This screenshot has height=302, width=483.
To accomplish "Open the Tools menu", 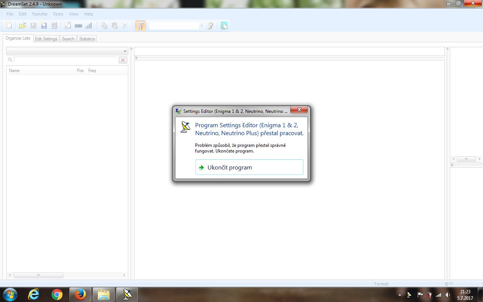I will click(58, 14).
